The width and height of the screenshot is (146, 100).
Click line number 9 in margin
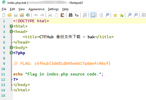click(x=4, y=64)
